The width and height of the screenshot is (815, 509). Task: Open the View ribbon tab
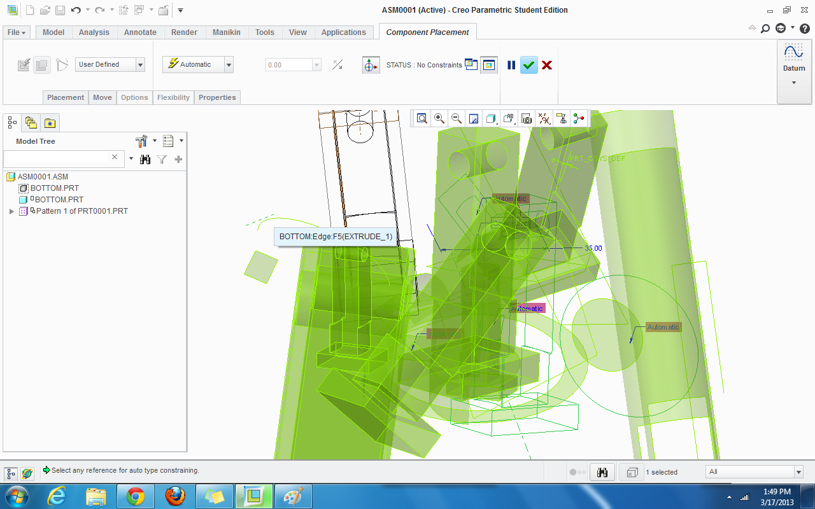298,32
